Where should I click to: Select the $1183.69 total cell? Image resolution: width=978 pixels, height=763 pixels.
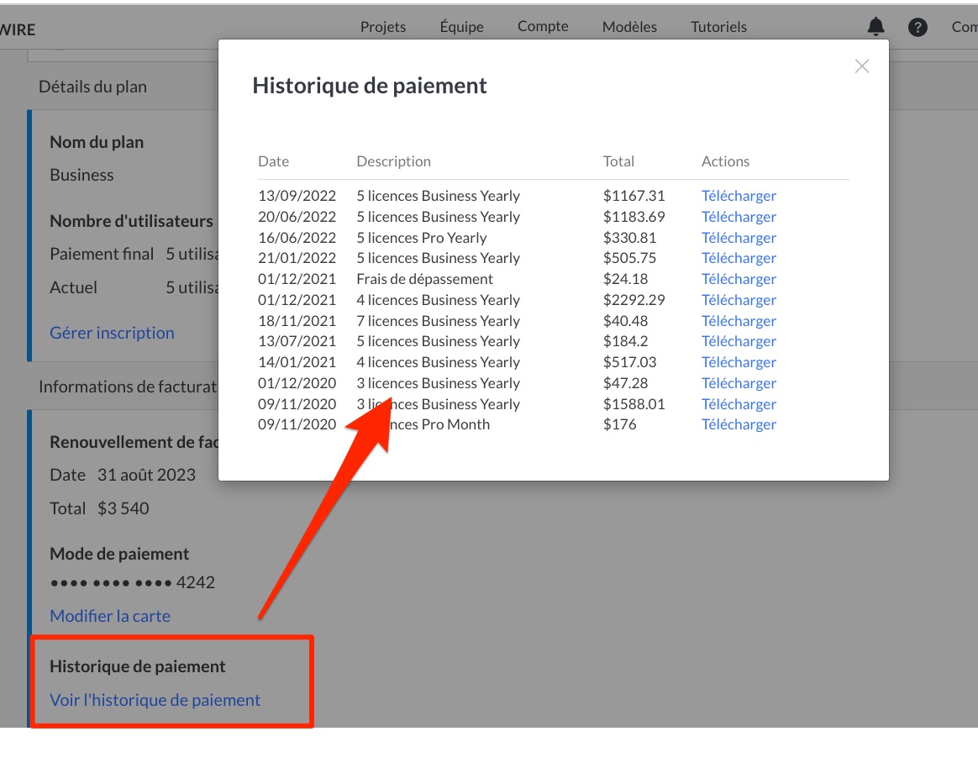tap(634, 217)
